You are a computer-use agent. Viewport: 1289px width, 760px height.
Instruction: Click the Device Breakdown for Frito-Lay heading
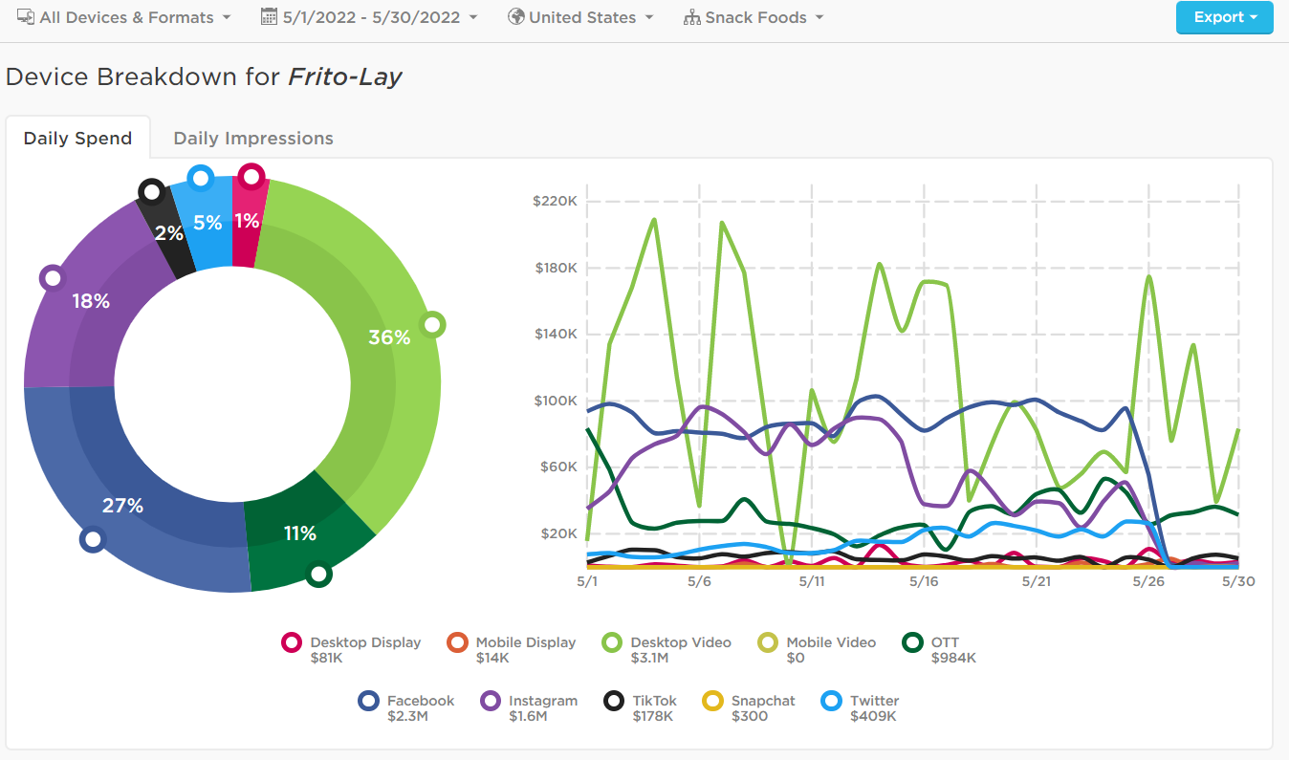point(204,76)
